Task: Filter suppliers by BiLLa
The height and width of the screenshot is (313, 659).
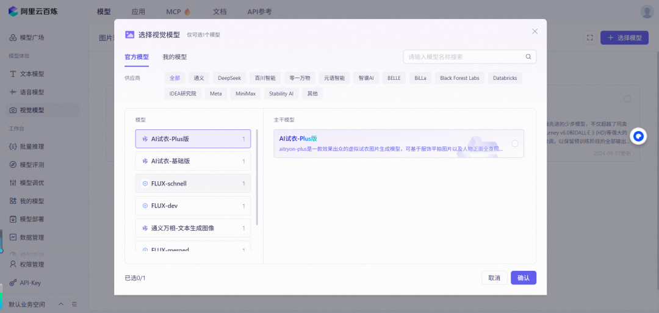Action: tap(420, 78)
